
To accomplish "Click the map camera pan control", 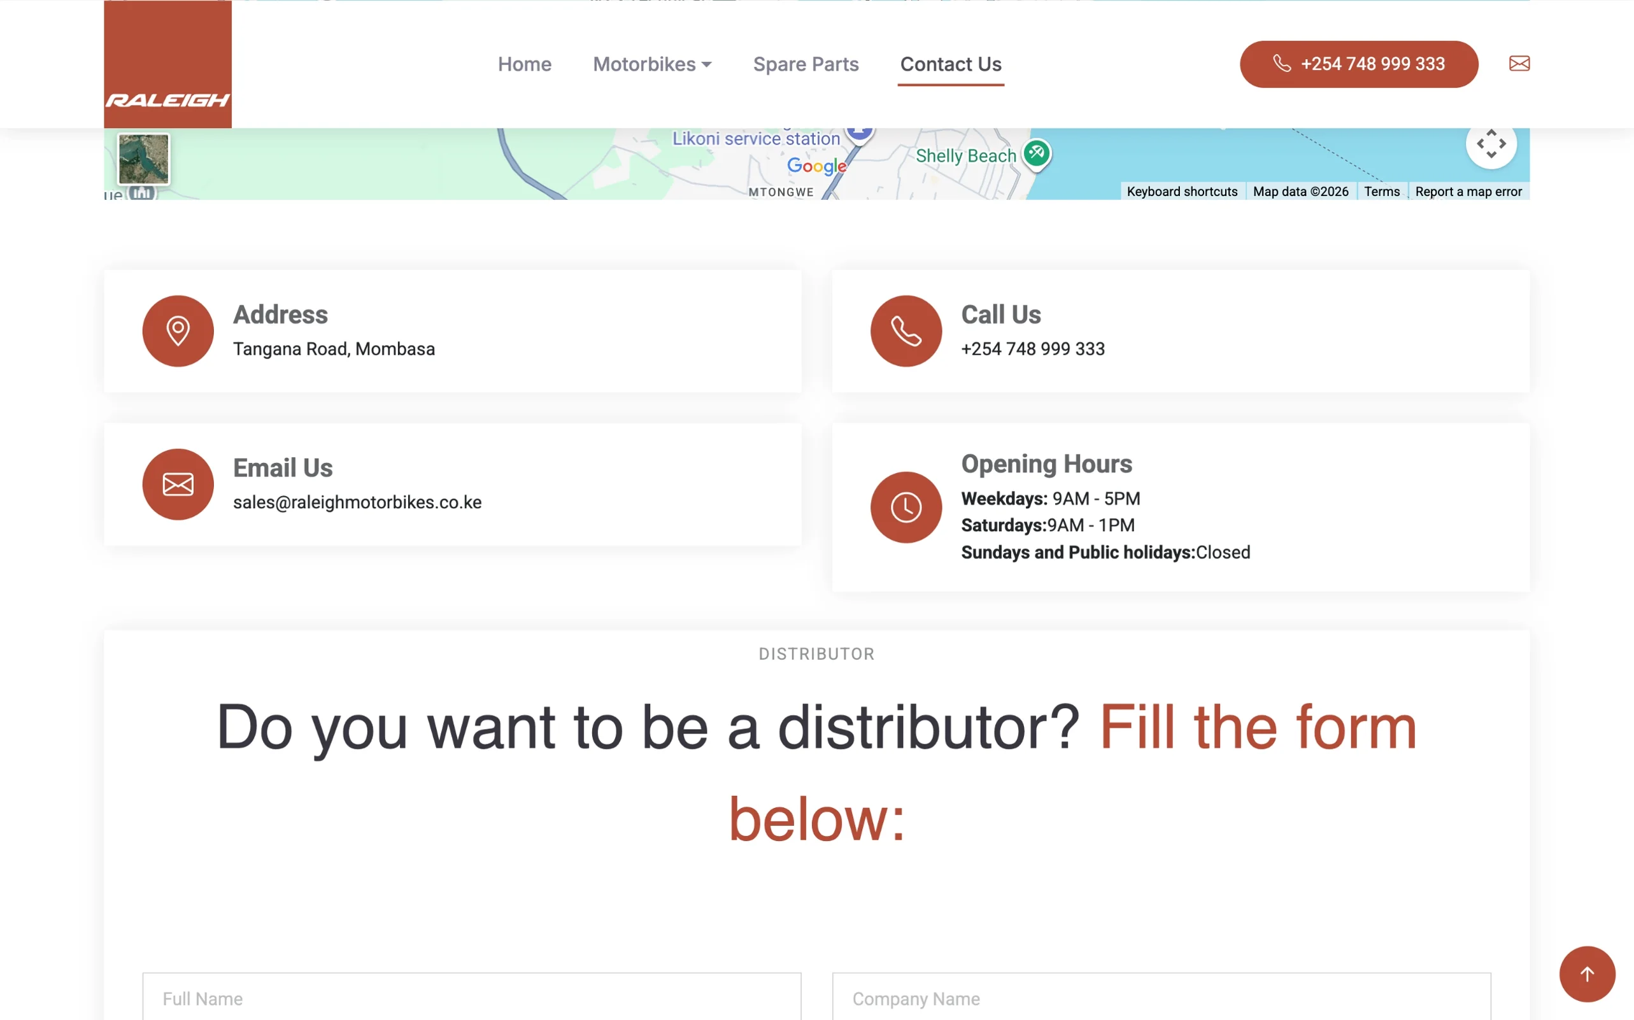I will (x=1491, y=144).
